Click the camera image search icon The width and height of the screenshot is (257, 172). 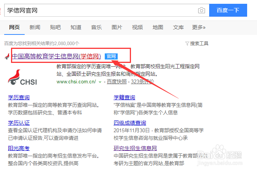(202, 11)
